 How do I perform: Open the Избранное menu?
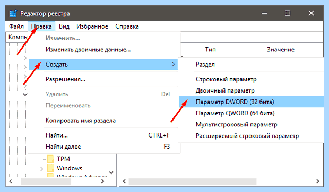click(x=92, y=26)
